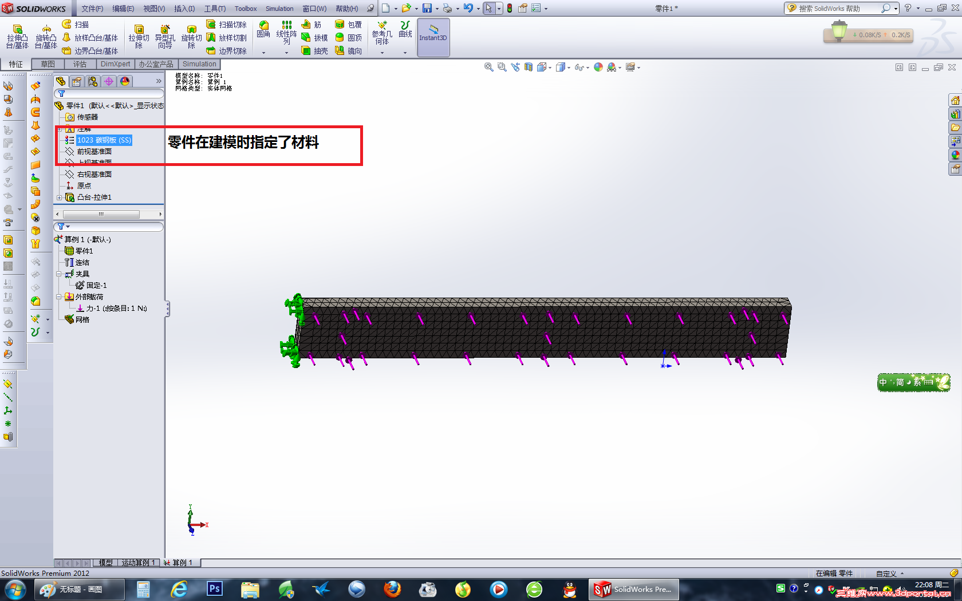This screenshot has width=962, height=601.
Task: Click the Rebuild traffic light icon
Action: click(509, 8)
